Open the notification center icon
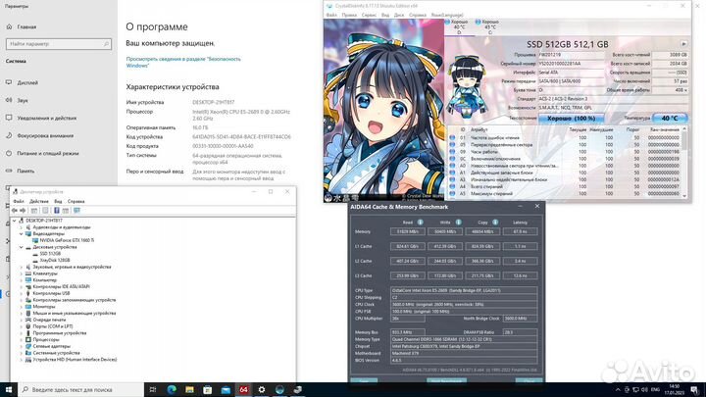706x397 pixels. click(694, 390)
